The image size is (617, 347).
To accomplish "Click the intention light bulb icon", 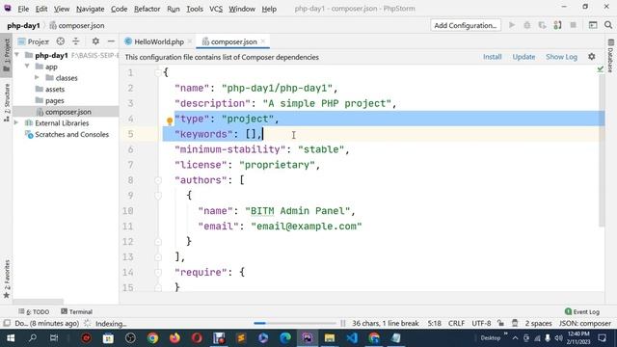I will point(170,121).
